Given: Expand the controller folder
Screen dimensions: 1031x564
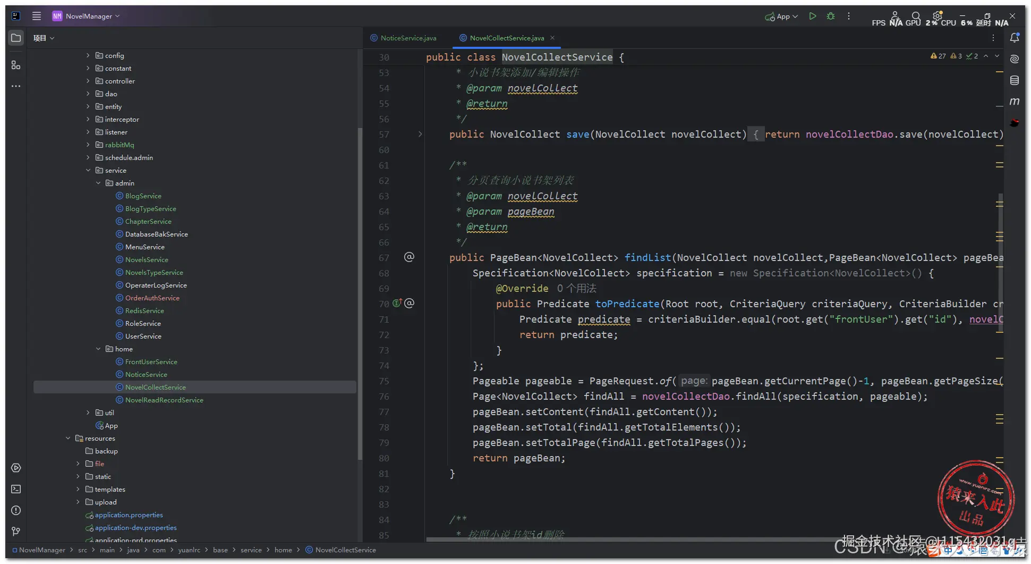Looking at the screenshot, I should click(x=88, y=81).
